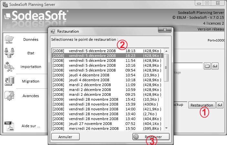Select restore point mercredi 26 novembre 15:50
The height and width of the screenshot is (145, 227).
click(108, 128)
